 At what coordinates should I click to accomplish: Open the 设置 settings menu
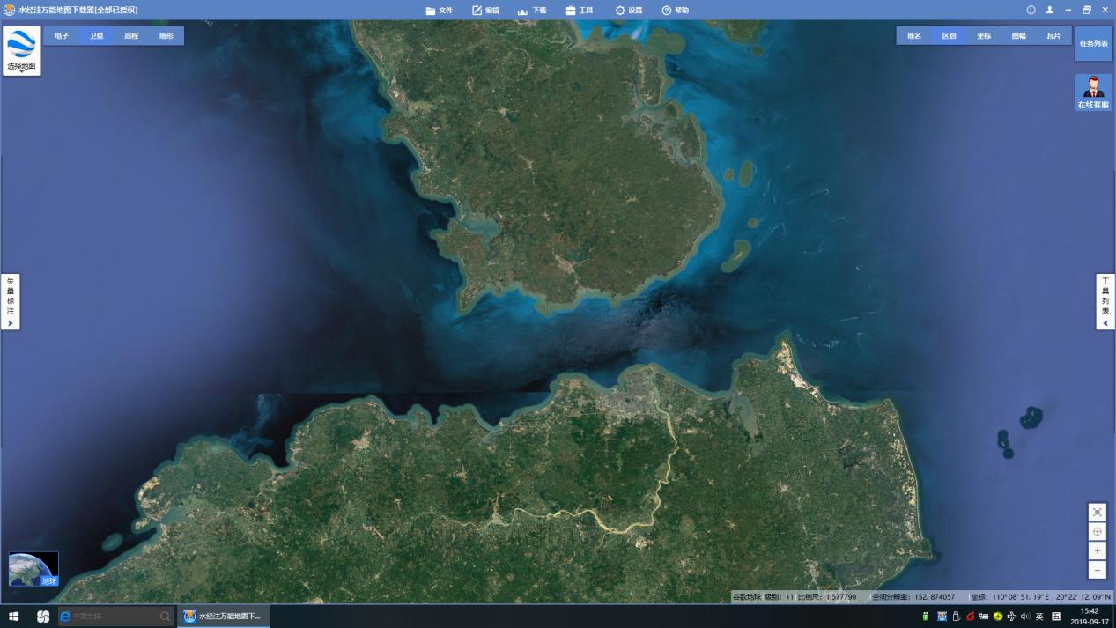(628, 11)
